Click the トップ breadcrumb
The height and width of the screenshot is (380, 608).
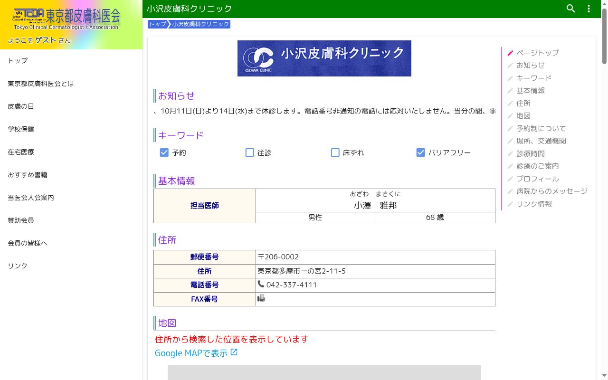coord(158,24)
